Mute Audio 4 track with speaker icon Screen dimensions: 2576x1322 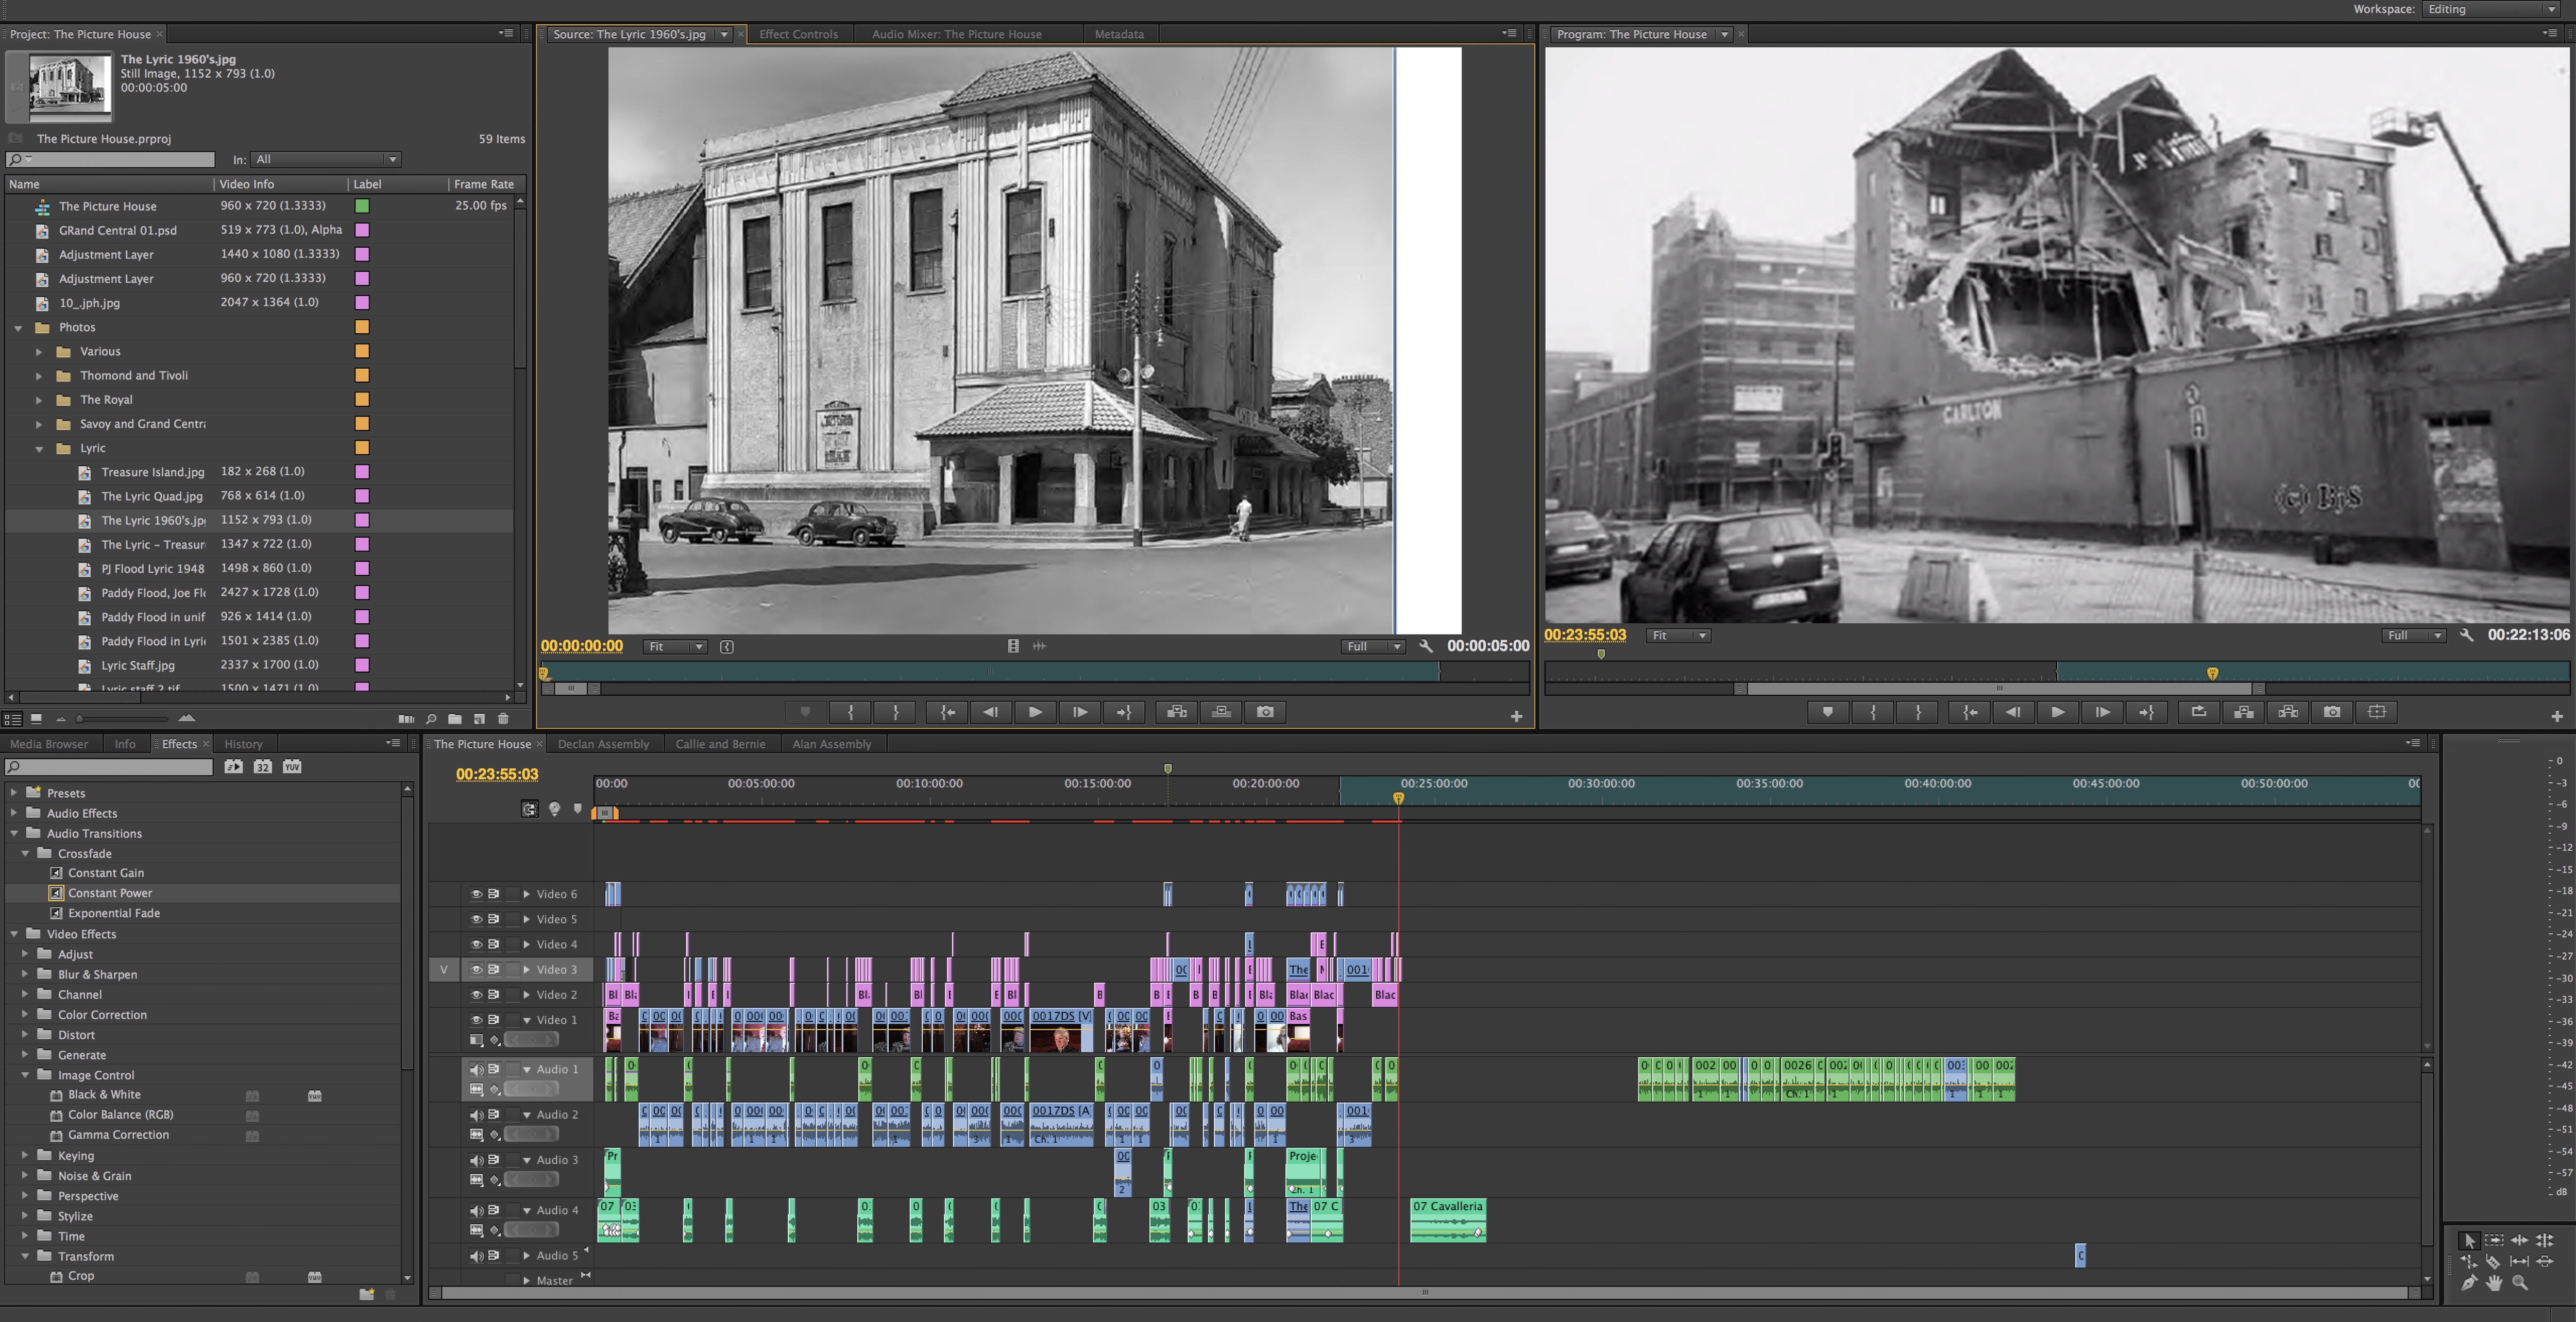[476, 1210]
